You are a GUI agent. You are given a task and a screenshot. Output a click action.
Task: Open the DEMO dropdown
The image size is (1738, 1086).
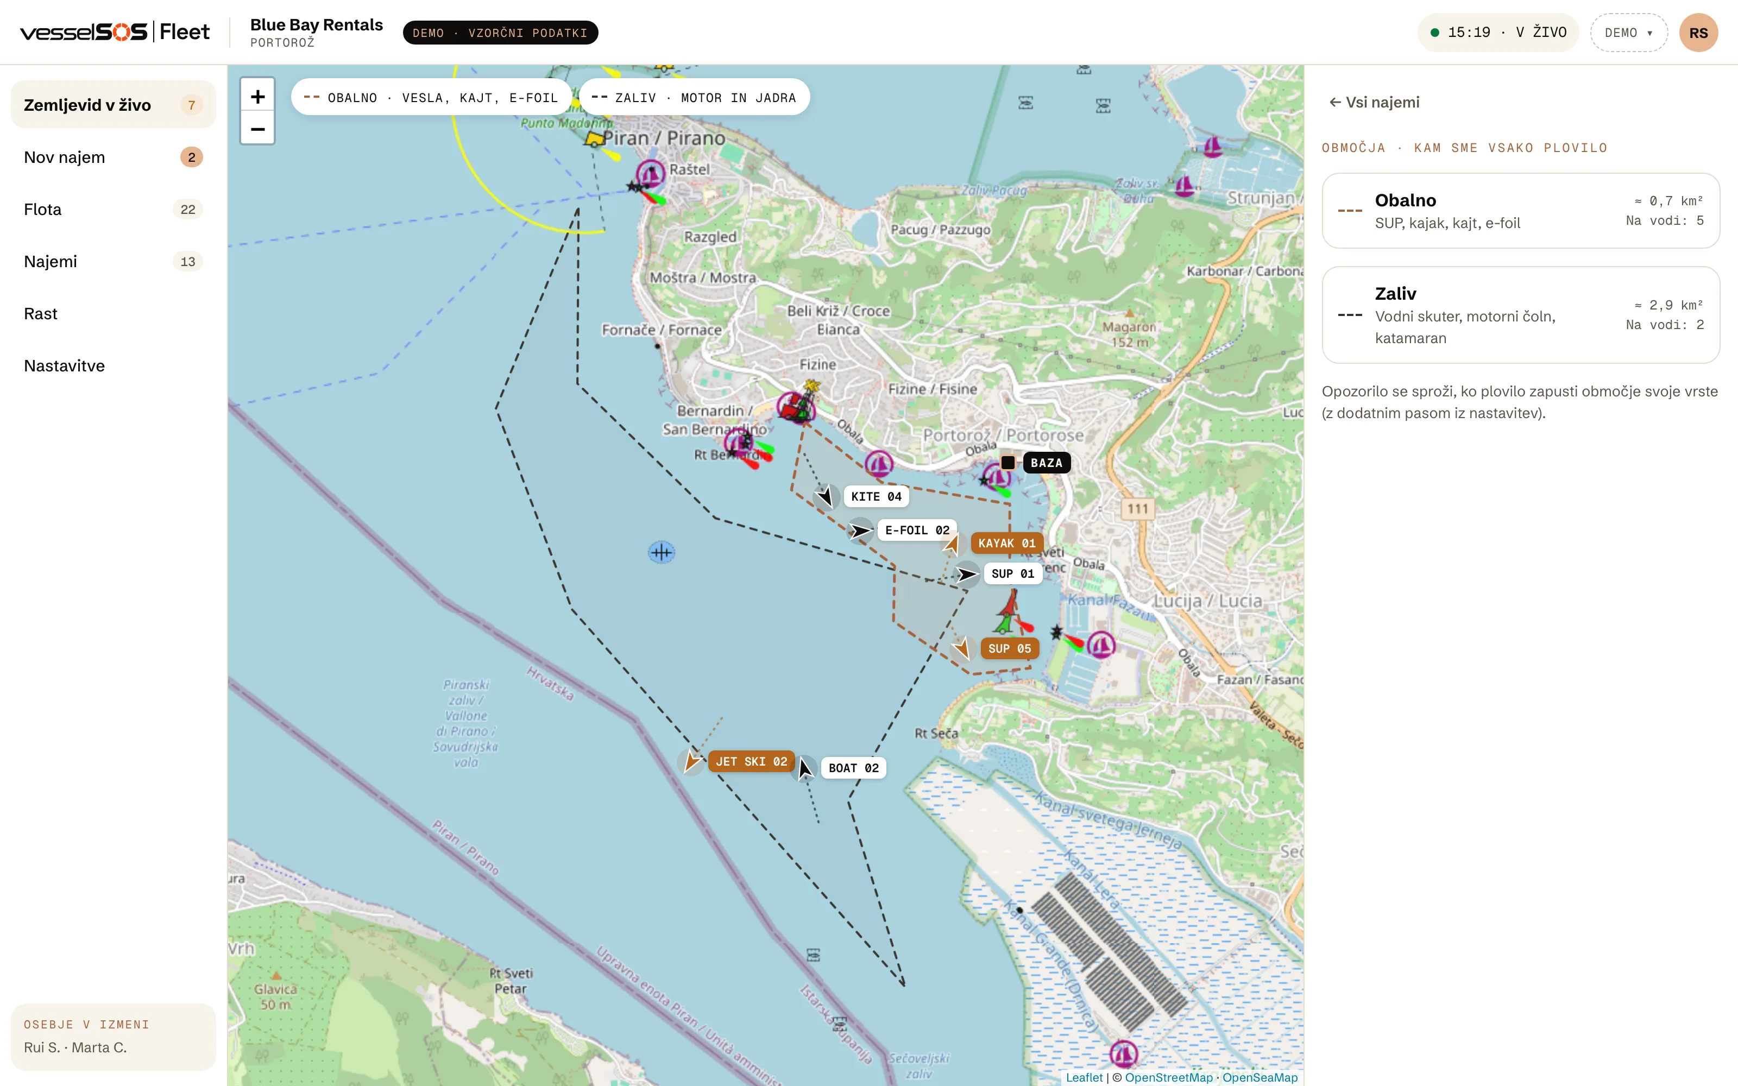(x=1628, y=33)
